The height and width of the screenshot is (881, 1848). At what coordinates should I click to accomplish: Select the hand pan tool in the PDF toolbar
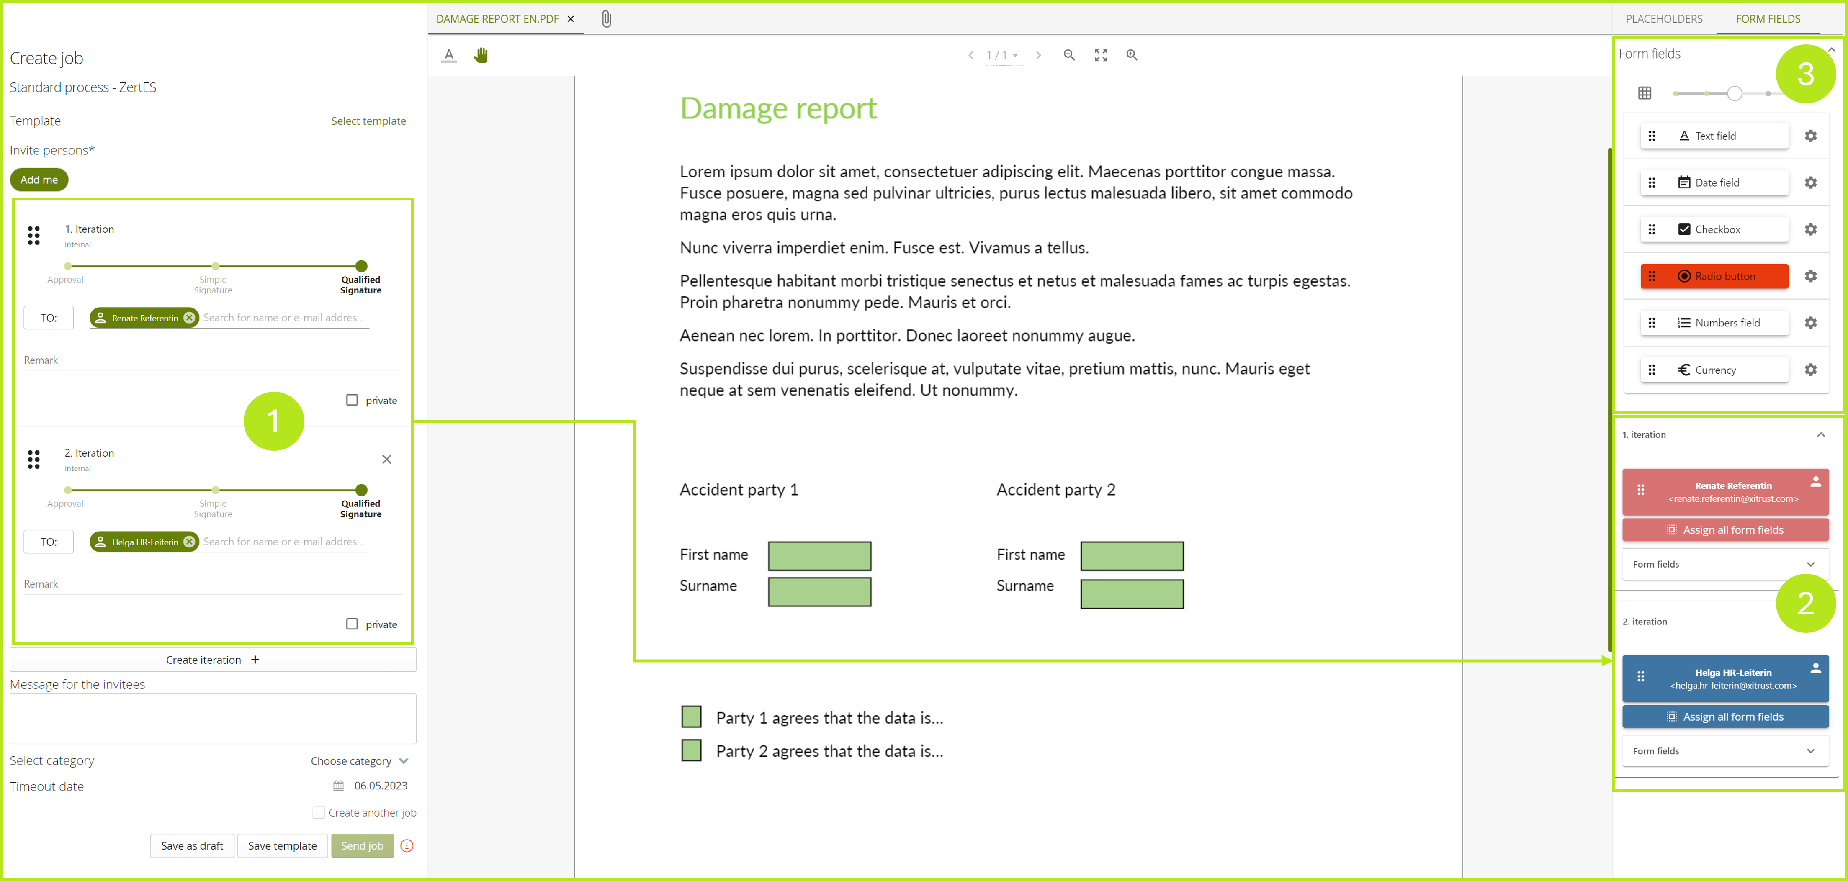[480, 55]
